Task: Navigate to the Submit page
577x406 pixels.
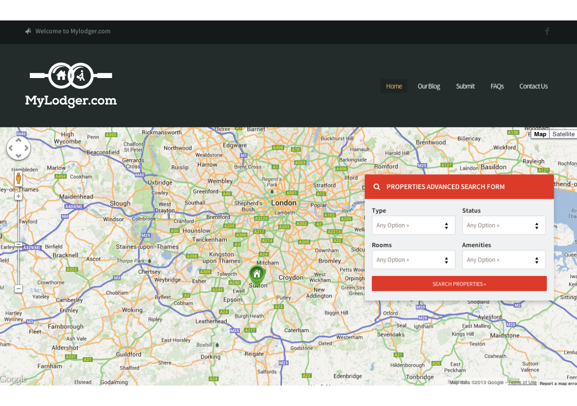Action: 465,86
